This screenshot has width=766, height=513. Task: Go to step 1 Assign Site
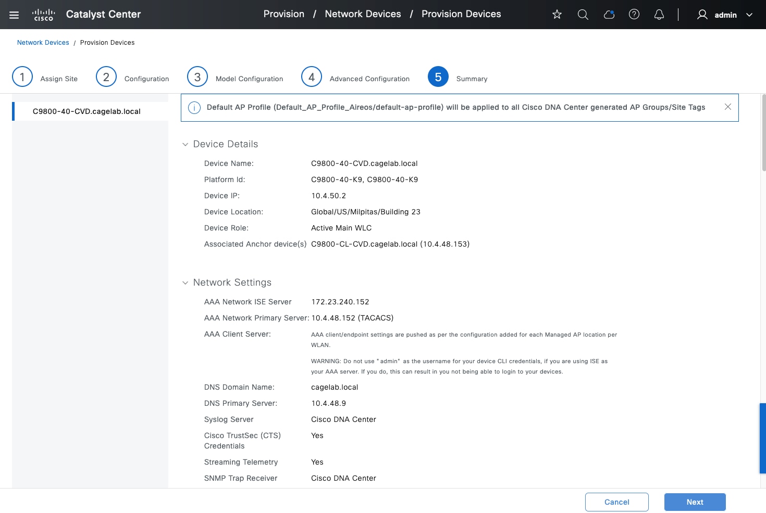22,77
